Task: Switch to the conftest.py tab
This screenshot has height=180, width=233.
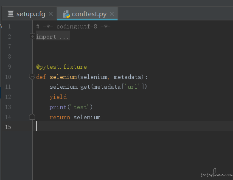Action: coord(87,14)
